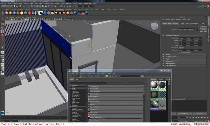
Task: Click the view cube in the viewport corner
Action: tap(154, 26)
